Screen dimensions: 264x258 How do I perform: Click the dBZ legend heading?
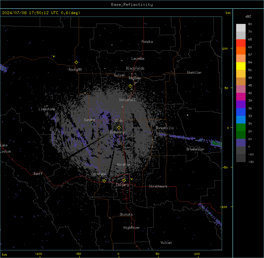point(248,16)
